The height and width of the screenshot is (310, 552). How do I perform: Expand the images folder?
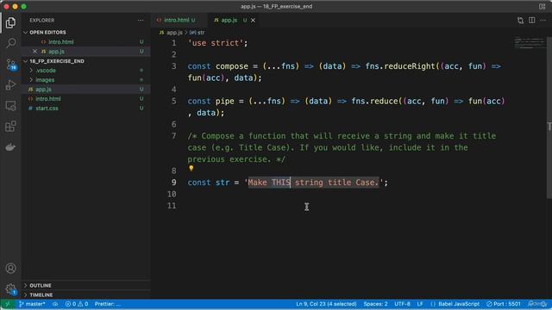[x=45, y=80]
